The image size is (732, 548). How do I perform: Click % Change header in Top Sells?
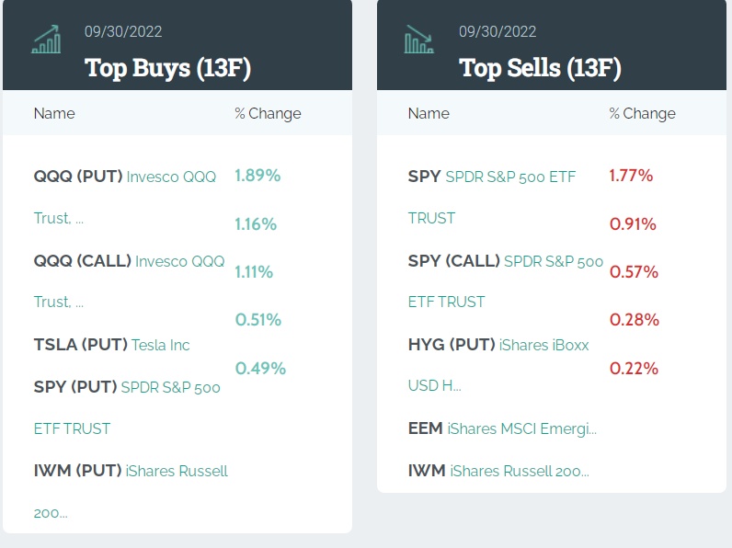coord(642,113)
